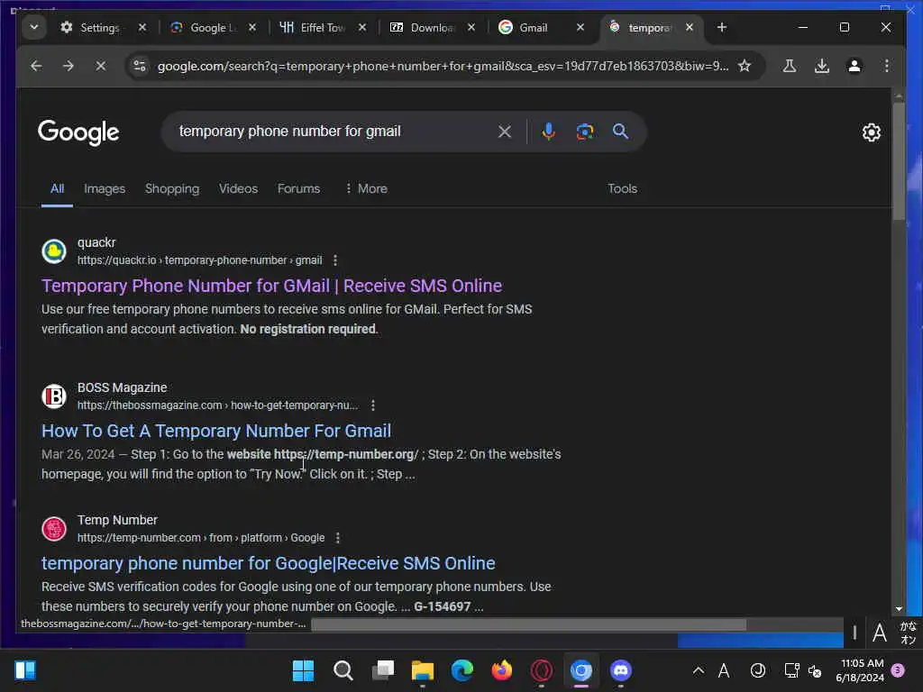Click the Google search text field
Image resolution: width=923 pixels, height=692 pixels.
pos(333,132)
